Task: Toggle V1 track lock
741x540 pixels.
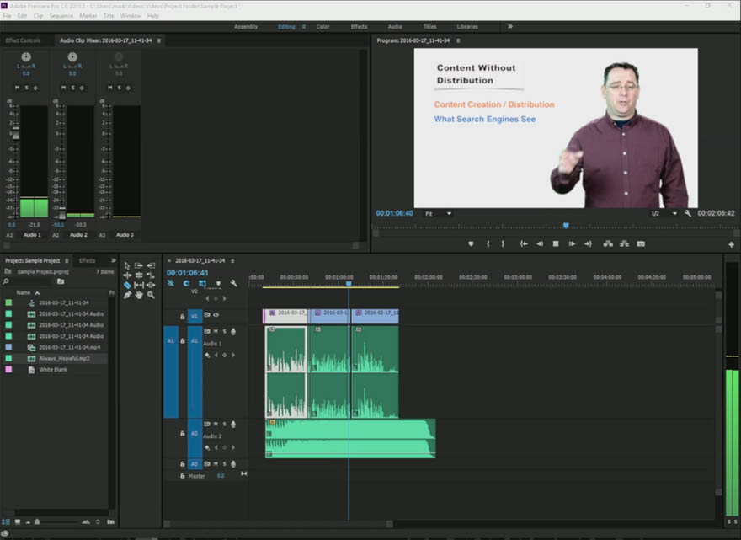Action: (183, 317)
